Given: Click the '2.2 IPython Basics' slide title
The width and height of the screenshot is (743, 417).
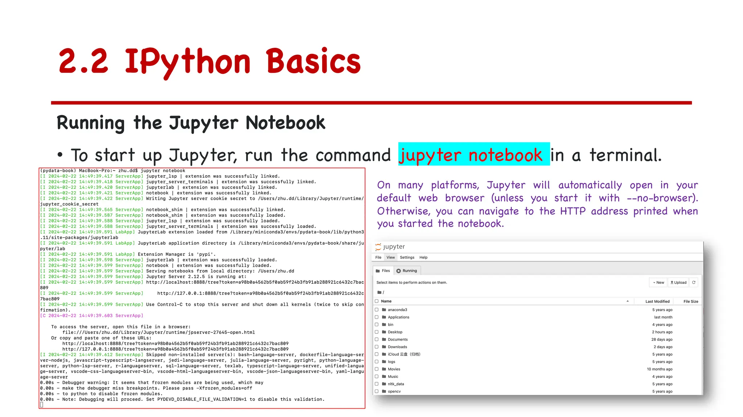Looking at the screenshot, I should [210, 62].
